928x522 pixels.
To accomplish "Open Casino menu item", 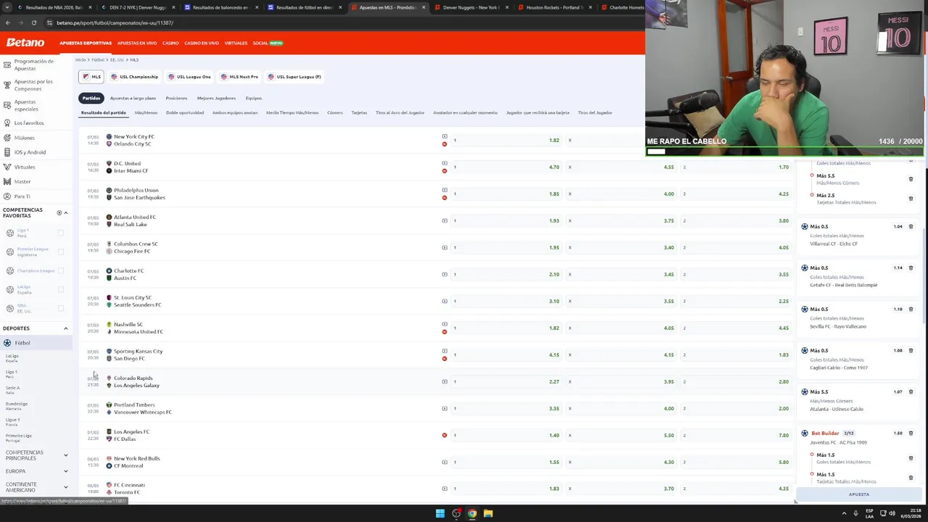I will click(x=170, y=43).
